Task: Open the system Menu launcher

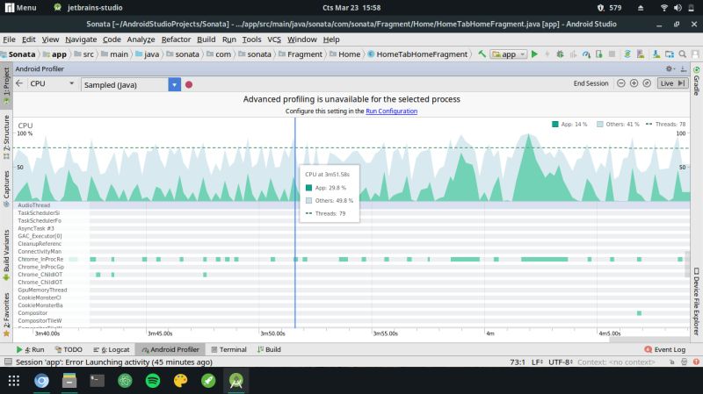Action: click(x=20, y=8)
